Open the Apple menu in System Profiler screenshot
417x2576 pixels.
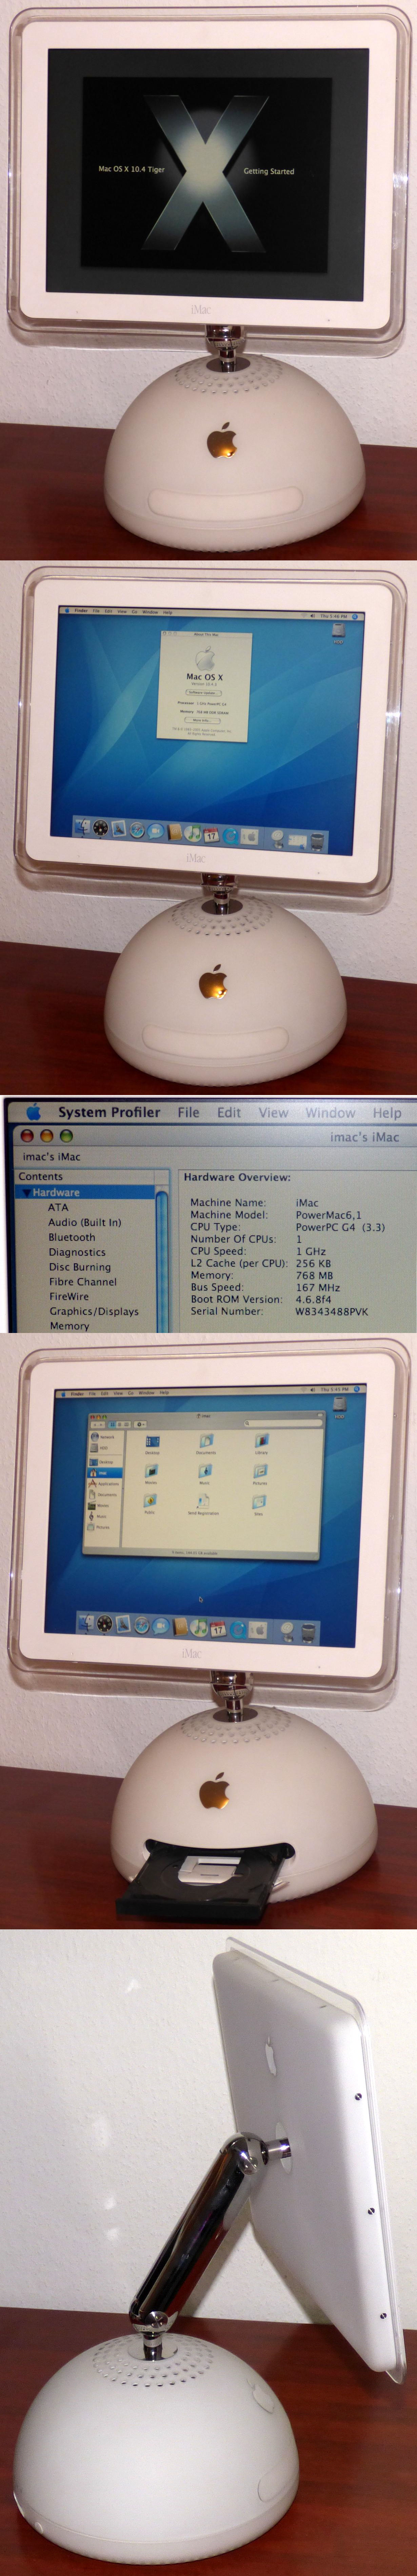click(x=33, y=1112)
